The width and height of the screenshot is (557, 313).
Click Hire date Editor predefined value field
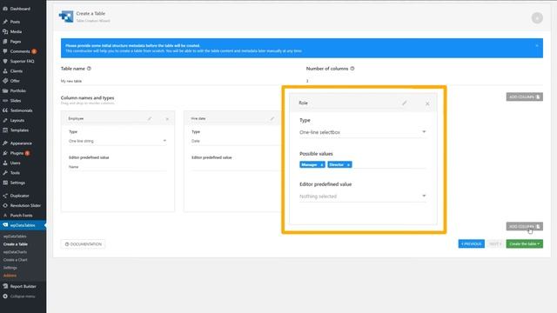click(x=236, y=167)
